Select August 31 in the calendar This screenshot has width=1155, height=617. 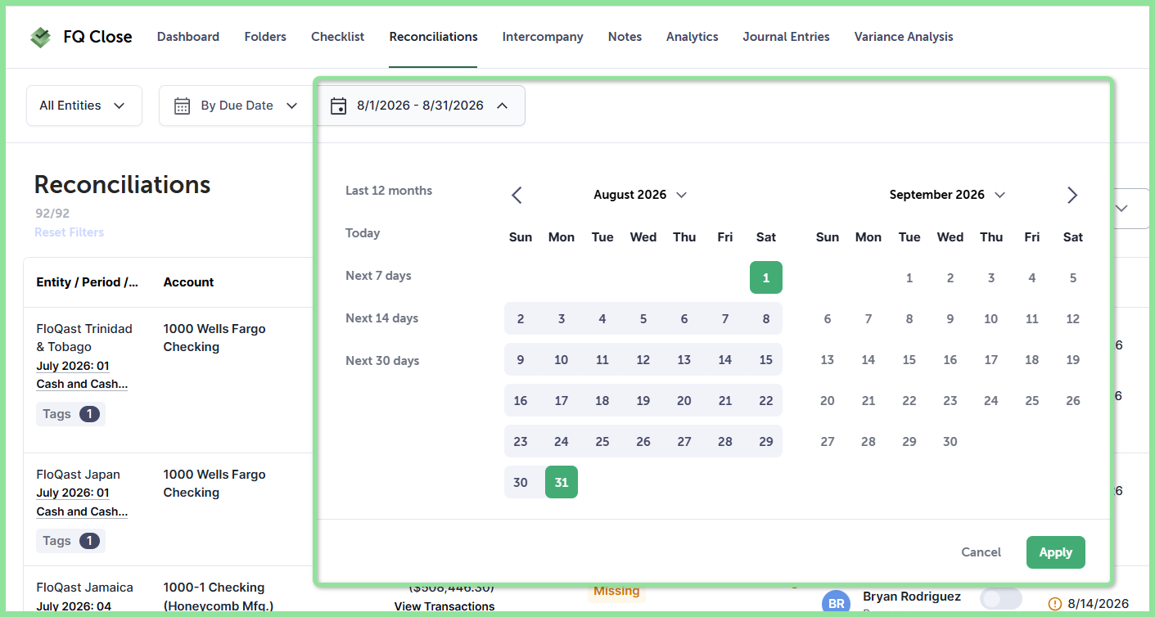pos(562,482)
